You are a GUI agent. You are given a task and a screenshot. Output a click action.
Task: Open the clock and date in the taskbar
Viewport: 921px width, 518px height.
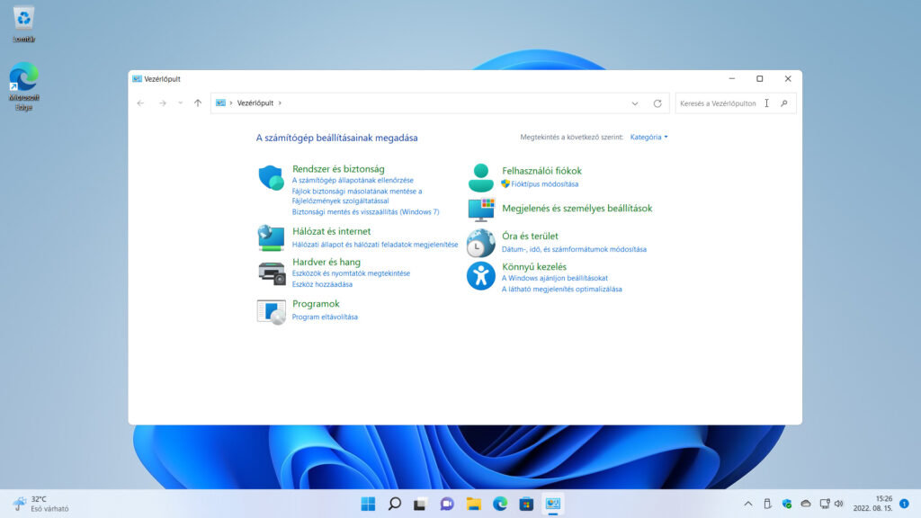[872, 504]
